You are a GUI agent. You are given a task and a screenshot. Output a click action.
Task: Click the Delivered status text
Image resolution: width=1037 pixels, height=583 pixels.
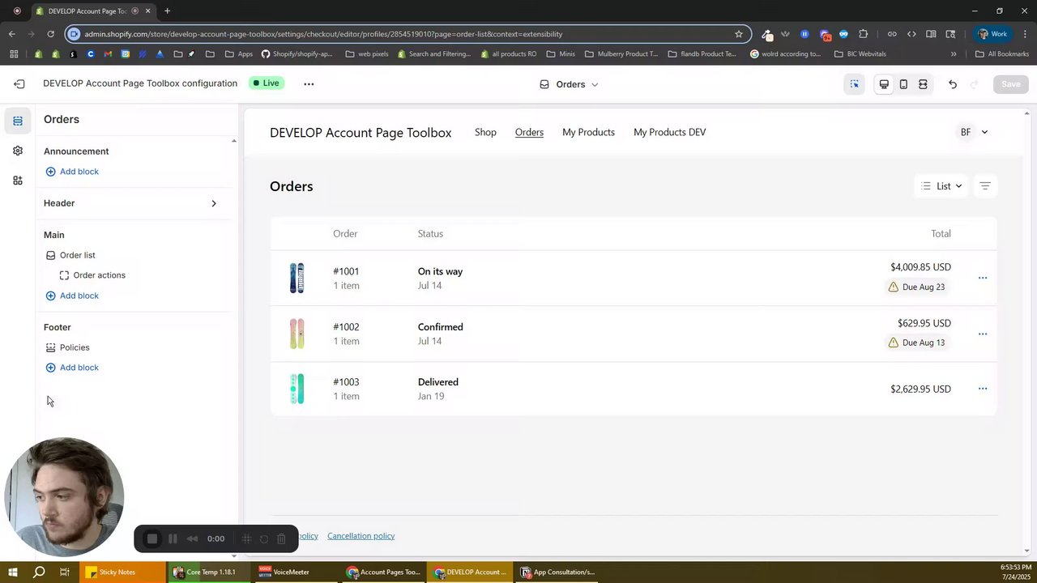pos(438,382)
